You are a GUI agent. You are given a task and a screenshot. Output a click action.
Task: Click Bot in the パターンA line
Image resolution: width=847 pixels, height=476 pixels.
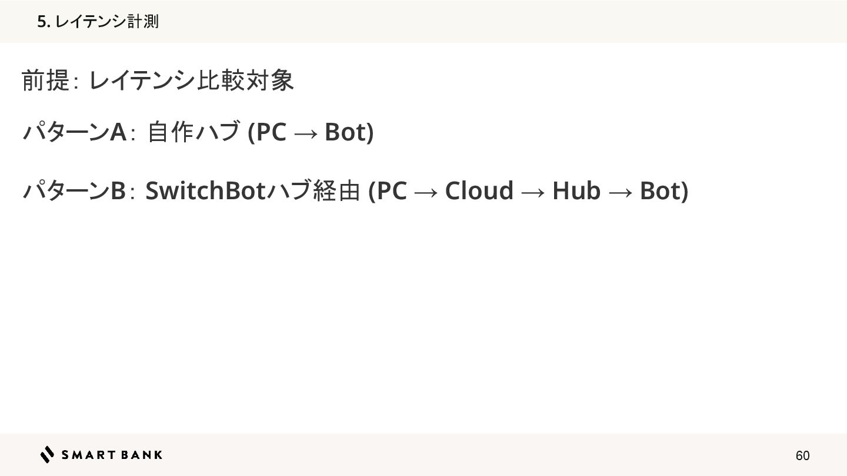pyautogui.click(x=346, y=132)
